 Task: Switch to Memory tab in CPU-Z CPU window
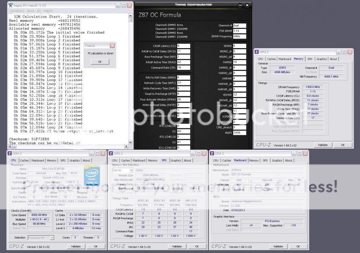(x=51, y=161)
